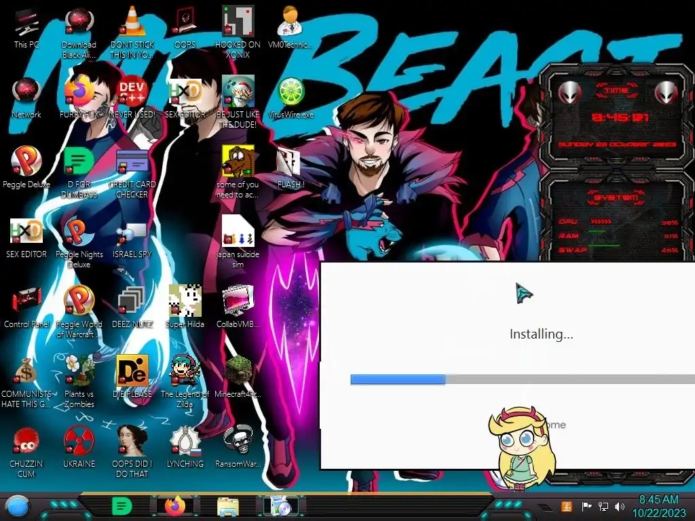Open the Download Black Ali... icon
The width and height of the screenshot is (695, 521).
tap(79, 22)
